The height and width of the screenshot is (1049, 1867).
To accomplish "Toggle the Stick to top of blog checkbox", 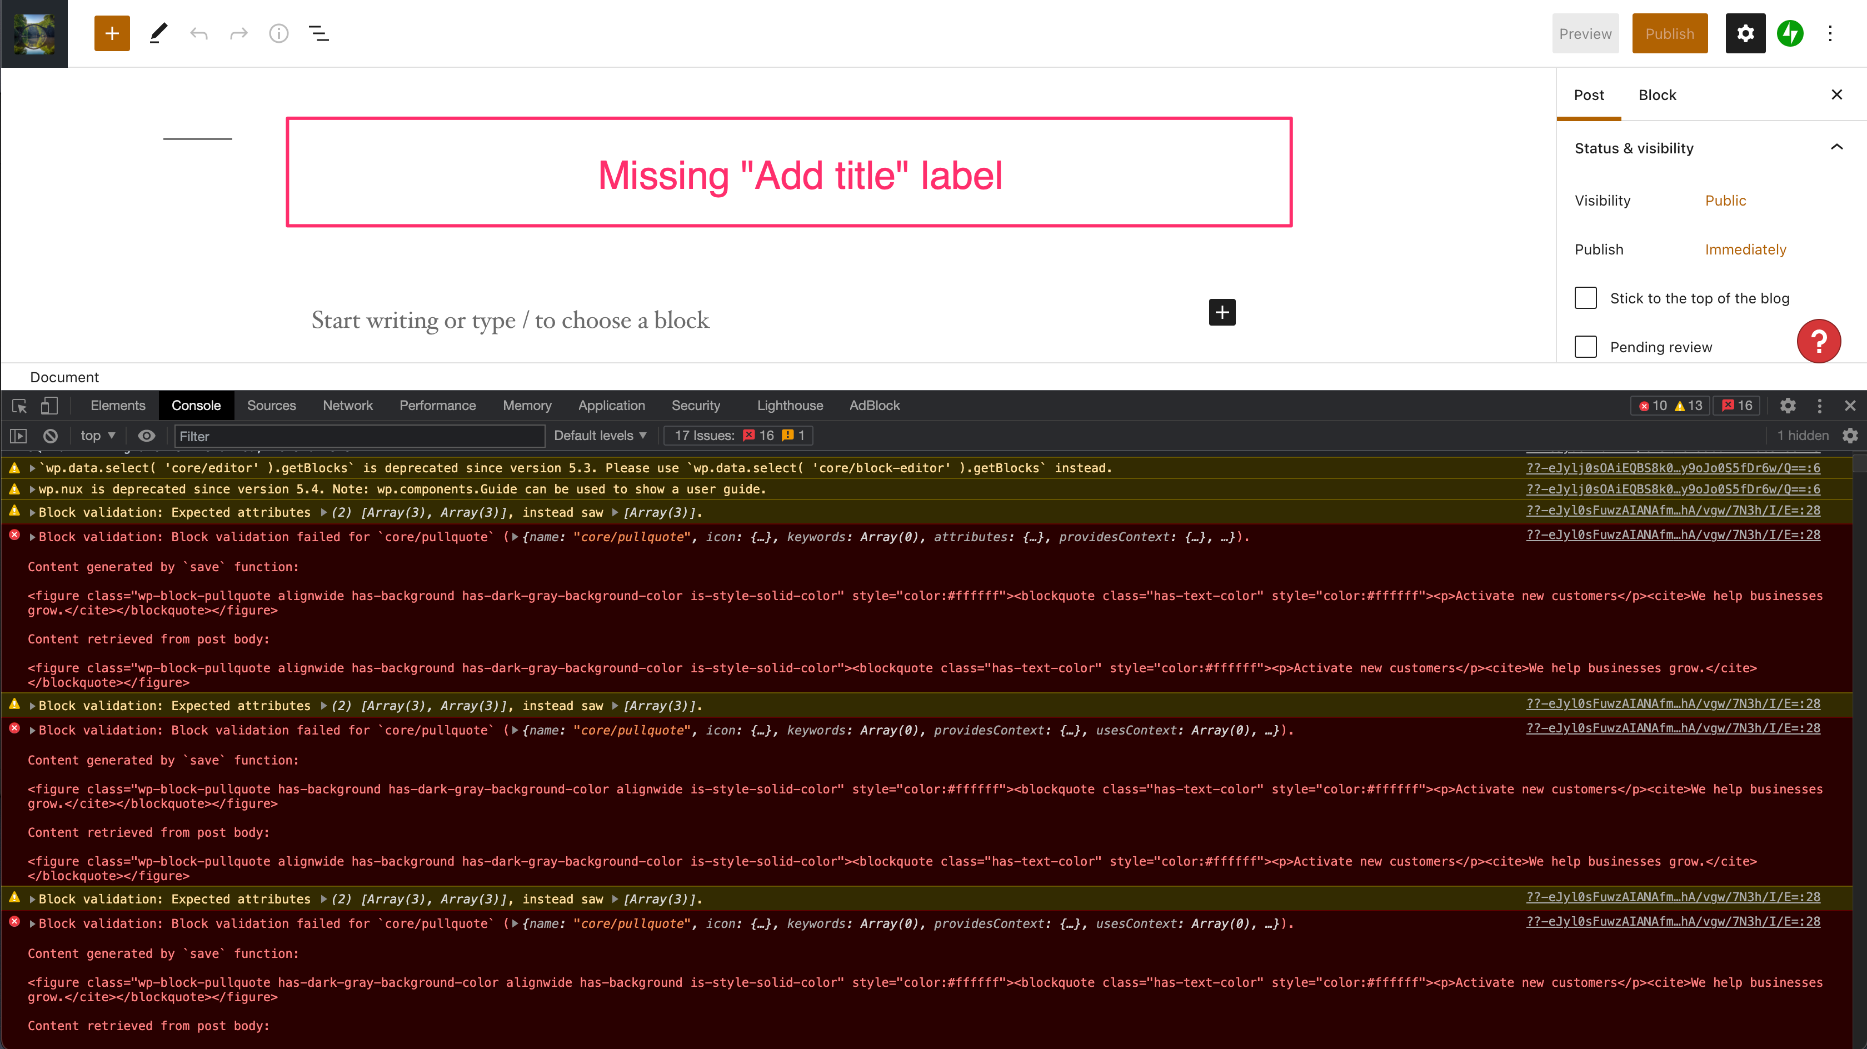I will [x=1586, y=297].
